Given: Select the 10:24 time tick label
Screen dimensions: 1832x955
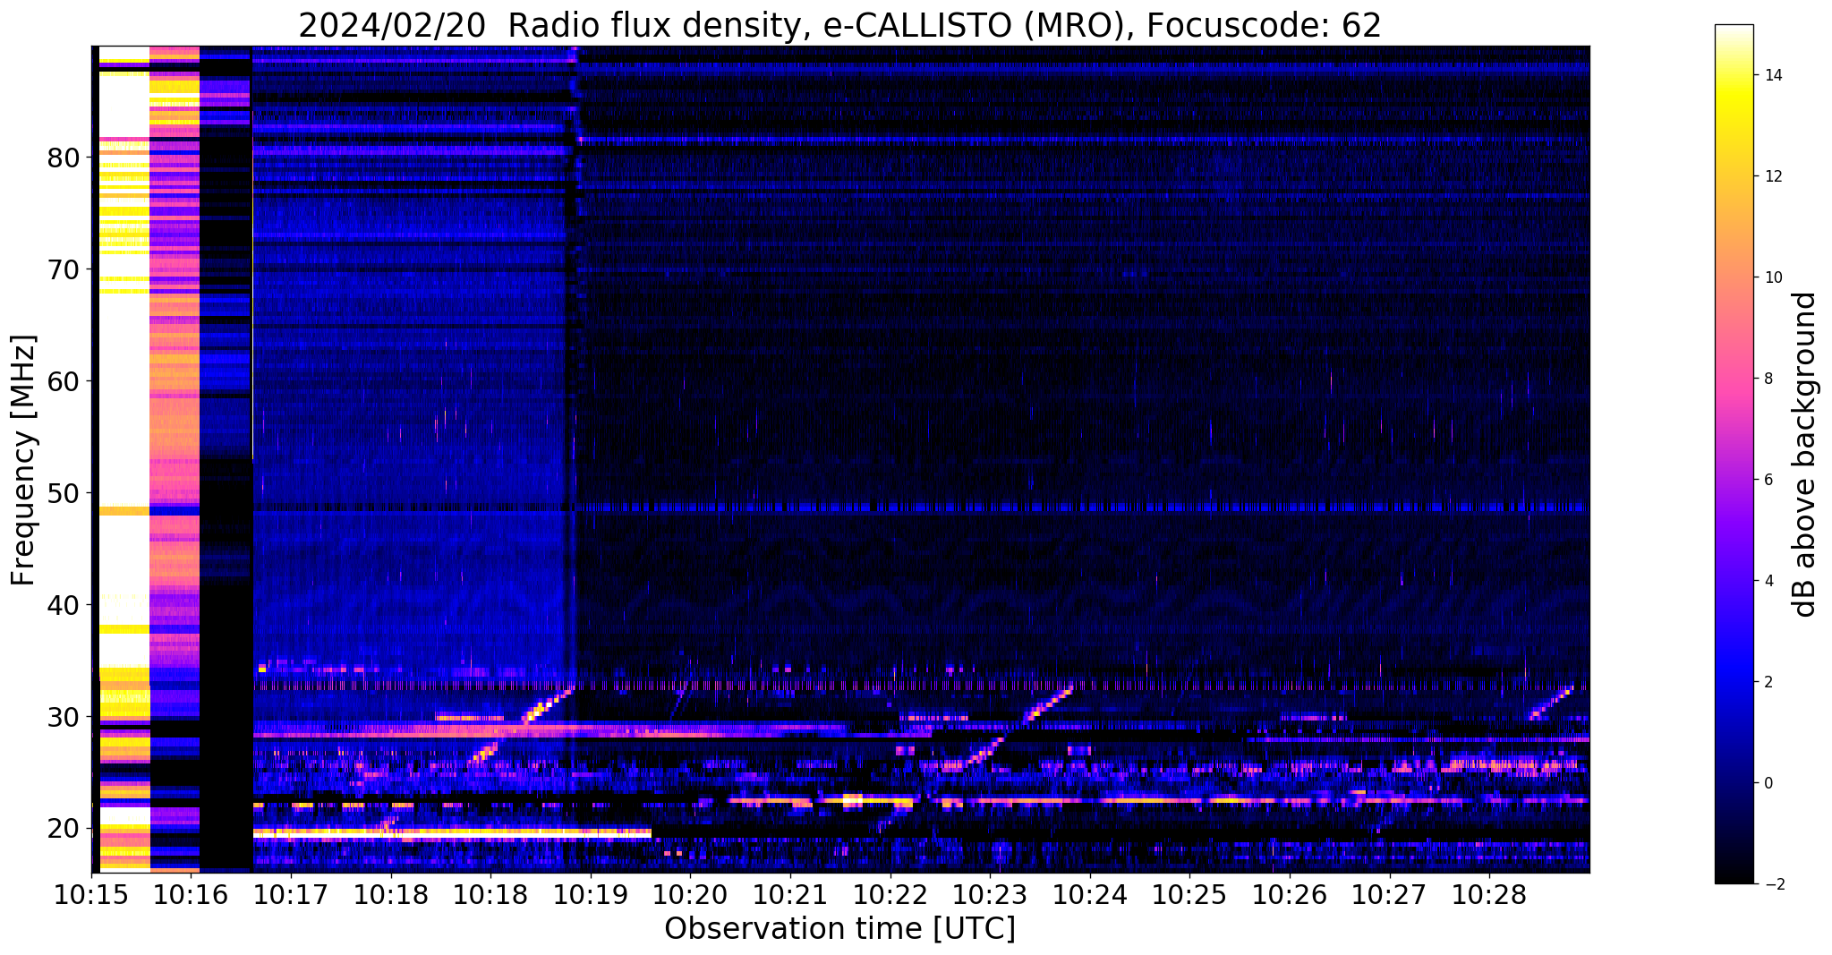Looking at the screenshot, I should (x=1089, y=895).
